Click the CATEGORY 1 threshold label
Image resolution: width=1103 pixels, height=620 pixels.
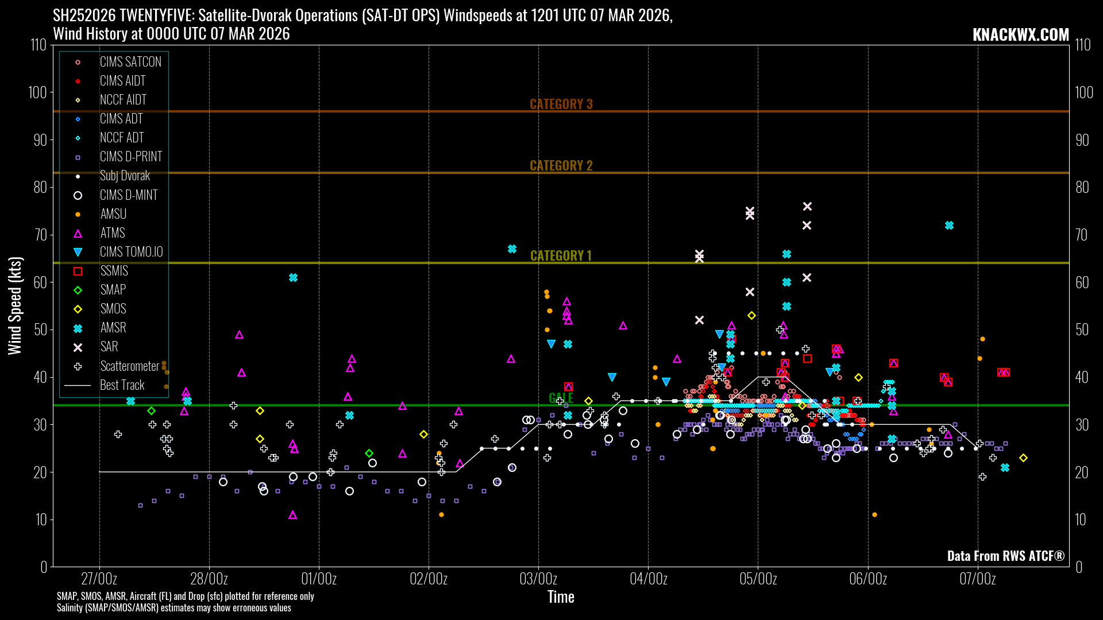561,255
